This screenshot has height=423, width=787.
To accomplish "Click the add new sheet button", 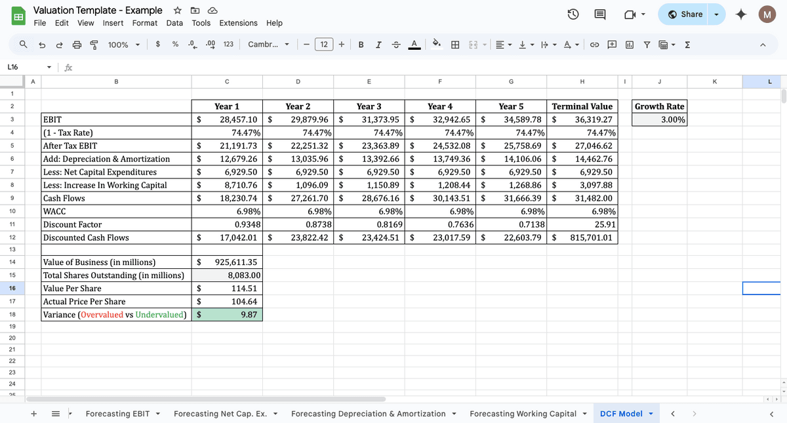I will pos(35,414).
